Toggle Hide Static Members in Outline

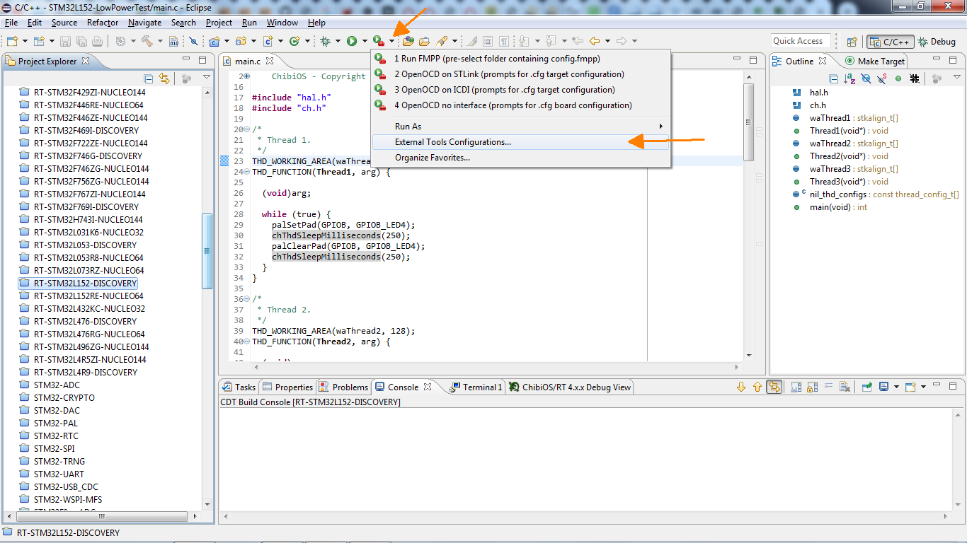click(x=881, y=78)
